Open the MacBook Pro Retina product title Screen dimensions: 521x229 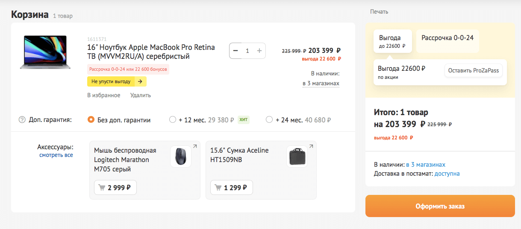point(151,52)
